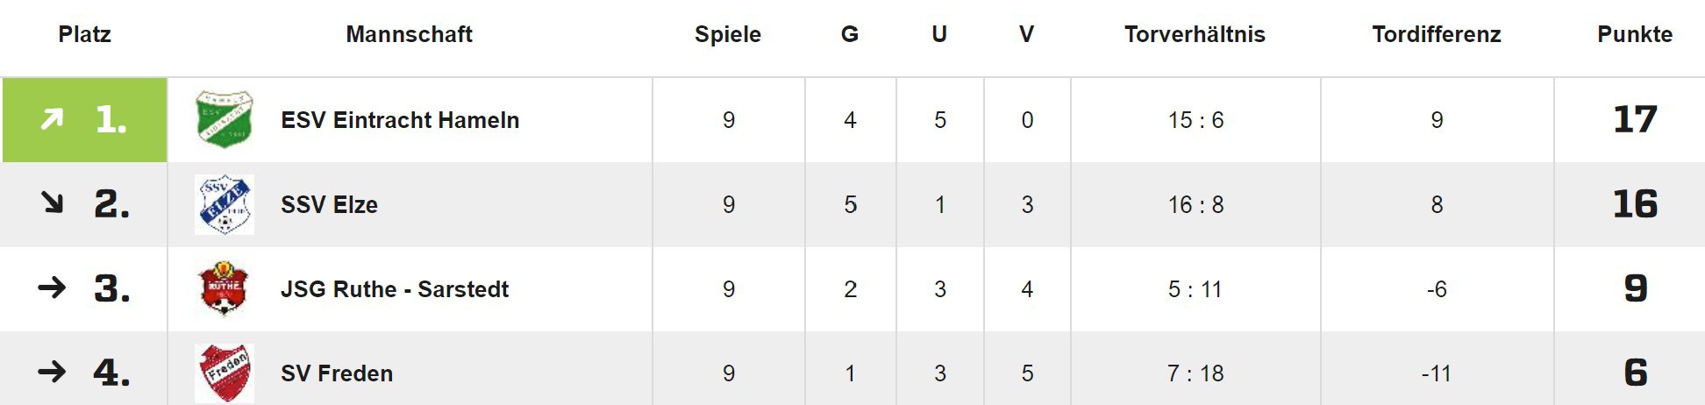The width and height of the screenshot is (1705, 405).
Task: Click the SSV Elze club logo
Action: pos(224,204)
